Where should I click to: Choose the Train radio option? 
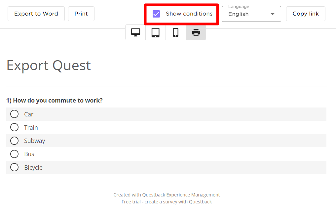tap(14, 127)
